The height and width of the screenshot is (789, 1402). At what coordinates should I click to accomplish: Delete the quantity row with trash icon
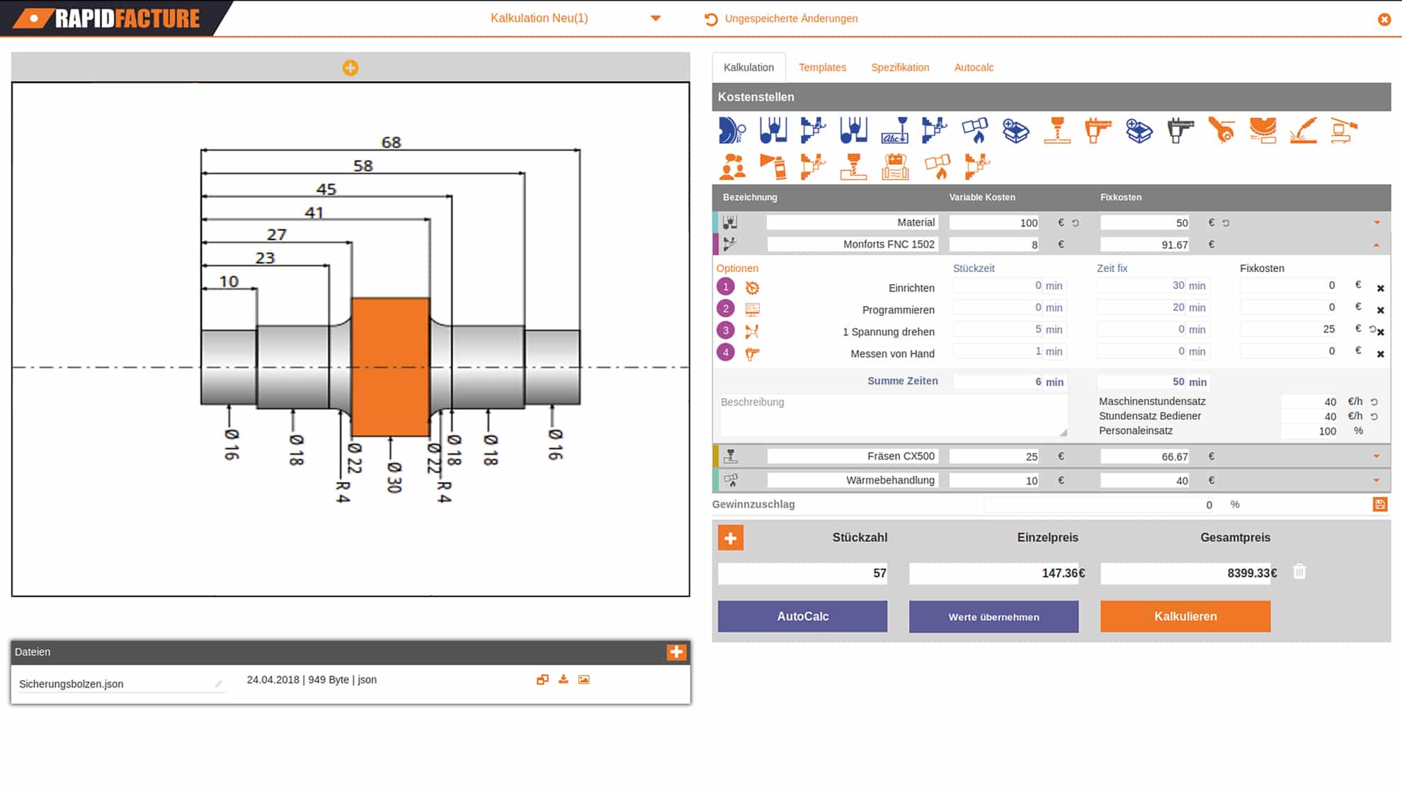pos(1299,572)
